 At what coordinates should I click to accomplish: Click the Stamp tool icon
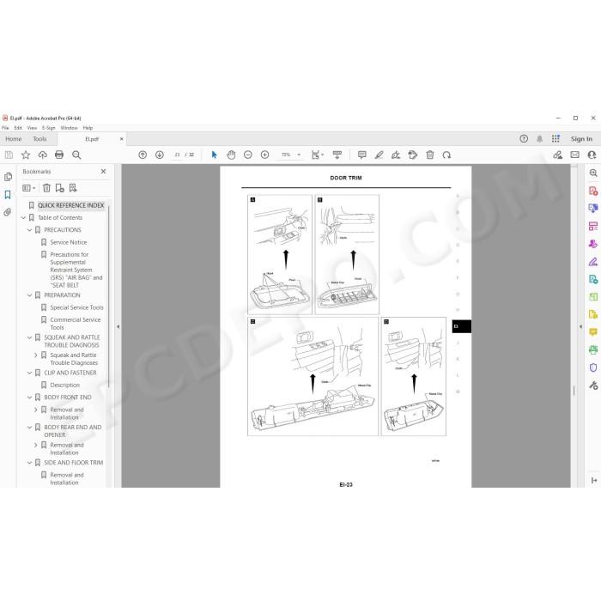pos(413,155)
